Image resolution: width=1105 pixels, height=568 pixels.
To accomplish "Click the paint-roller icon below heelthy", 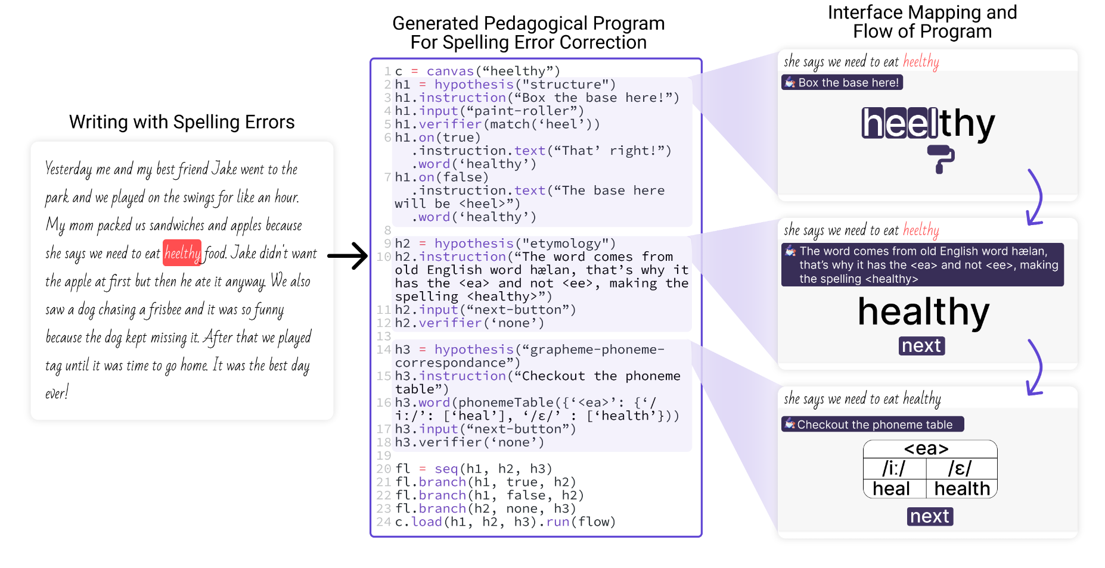I will [941, 159].
